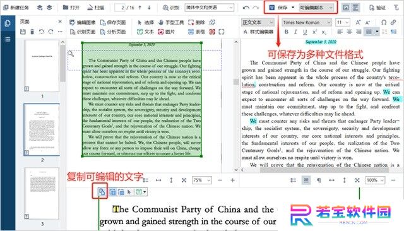Click the dashed-square recognition area tool icon
This screenshot has width=404, height=231.
pos(222,32)
